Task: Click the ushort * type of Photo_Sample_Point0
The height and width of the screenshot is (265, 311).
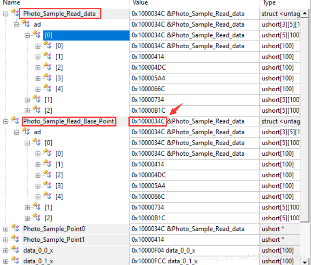Action: [x=273, y=229]
